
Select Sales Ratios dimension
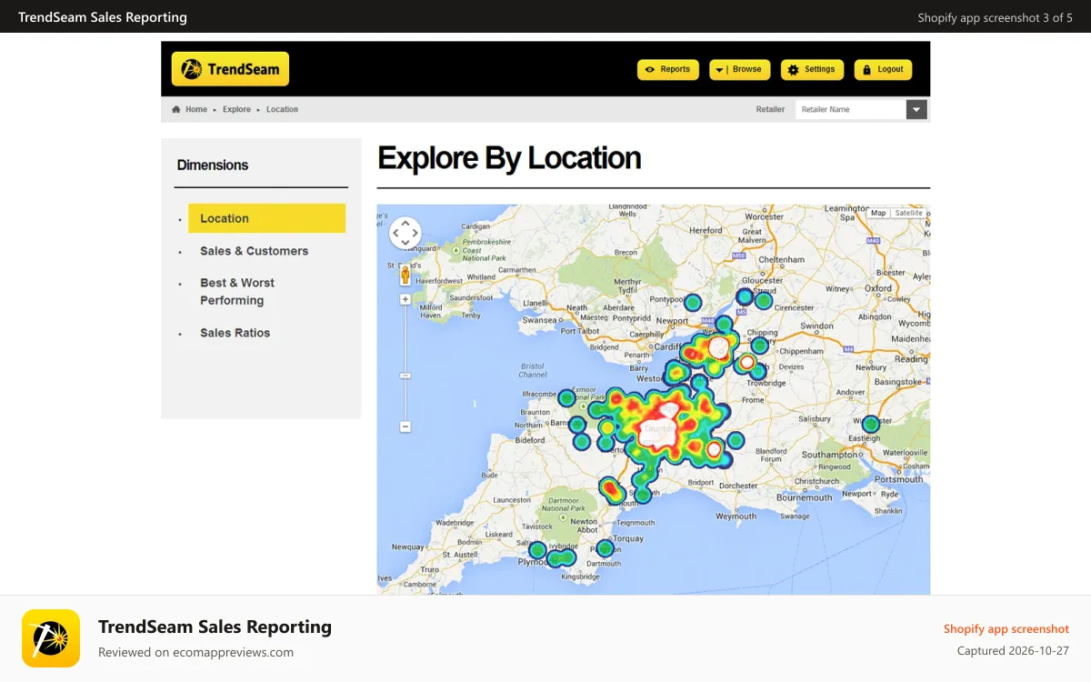tap(235, 333)
